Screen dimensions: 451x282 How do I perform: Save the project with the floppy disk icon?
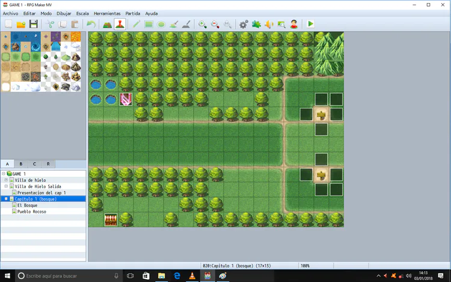coord(33,24)
